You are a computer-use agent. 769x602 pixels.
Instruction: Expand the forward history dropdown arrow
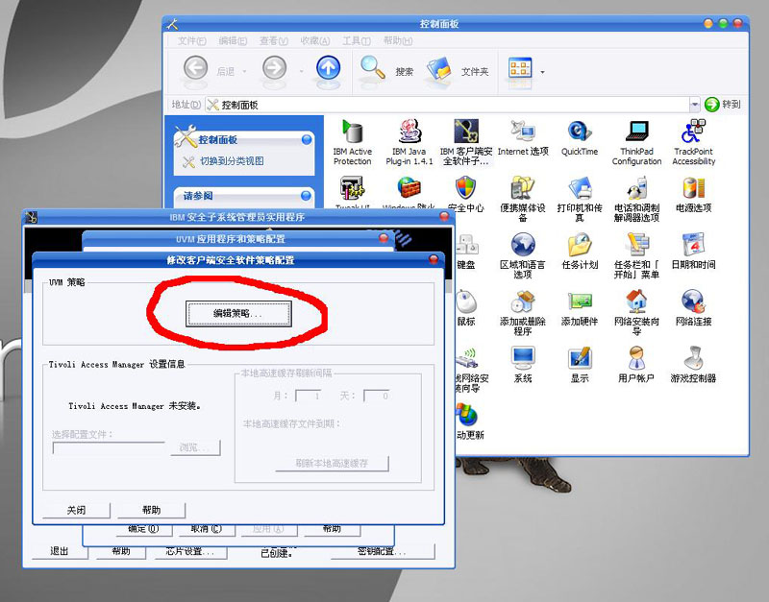coord(301,71)
